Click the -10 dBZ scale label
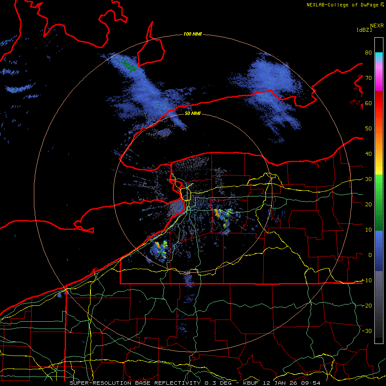The height and width of the screenshot is (386, 386). [367, 280]
